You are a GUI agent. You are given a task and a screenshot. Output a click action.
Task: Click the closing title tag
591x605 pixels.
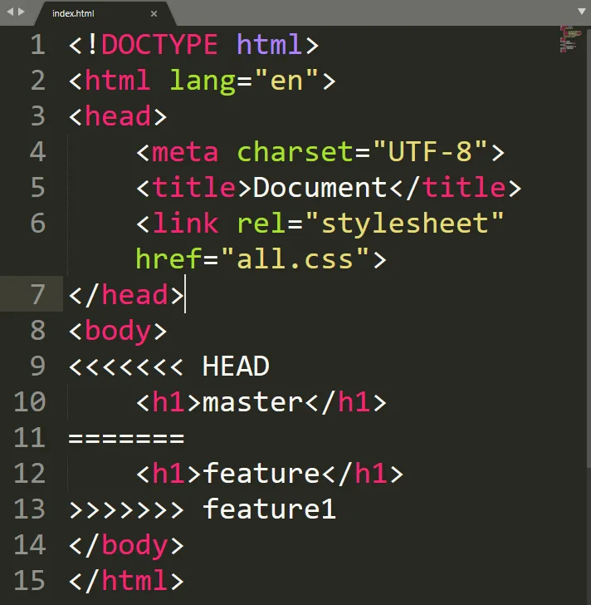coord(455,188)
